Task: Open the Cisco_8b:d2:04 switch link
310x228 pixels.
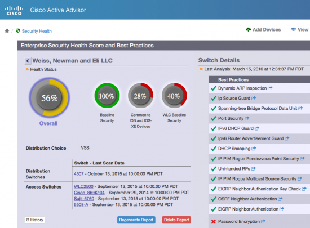Action: tap(89, 193)
